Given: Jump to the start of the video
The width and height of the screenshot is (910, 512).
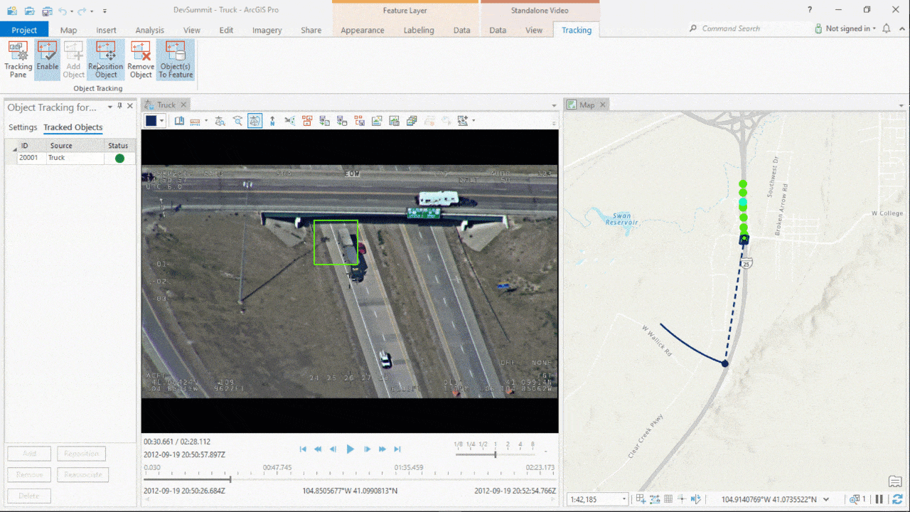Looking at the screenshot, I should tap(303, 449).
